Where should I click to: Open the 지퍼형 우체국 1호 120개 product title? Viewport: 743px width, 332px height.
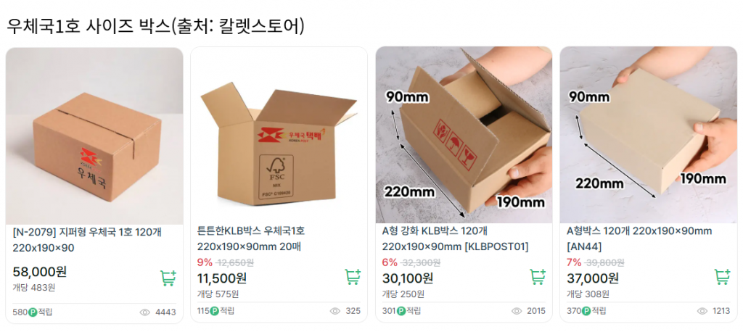[87, 240]
